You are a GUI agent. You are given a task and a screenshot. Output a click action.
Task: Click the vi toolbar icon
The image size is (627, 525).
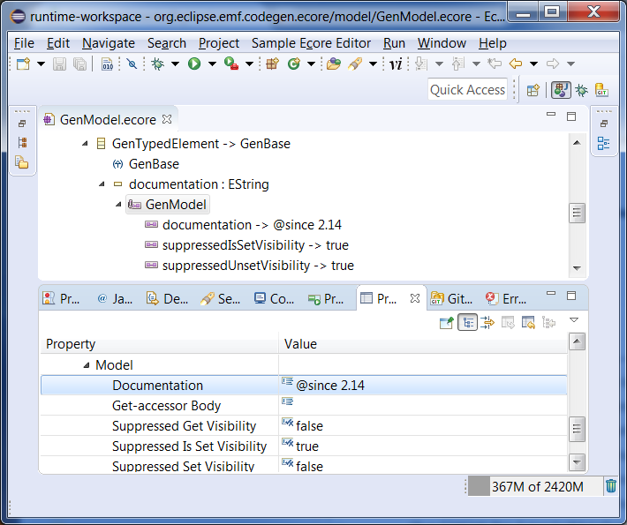click(x=396, y=64)
